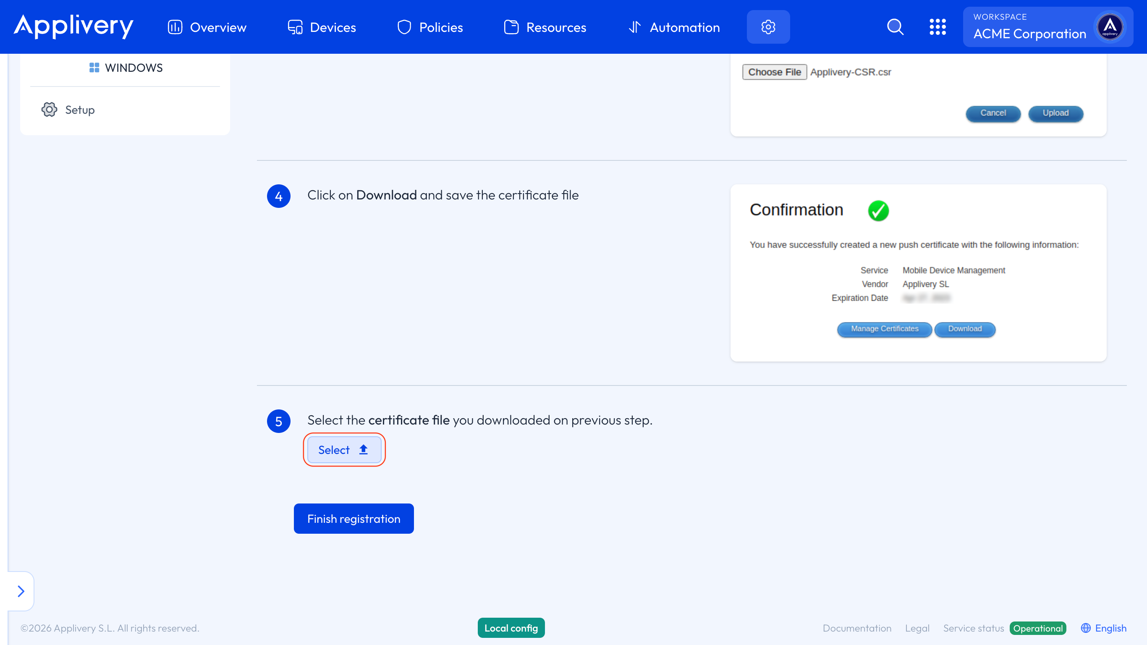This screenshot has height=645, width=1147.
Task: Open the English language selector
Action: (1103, 628)
